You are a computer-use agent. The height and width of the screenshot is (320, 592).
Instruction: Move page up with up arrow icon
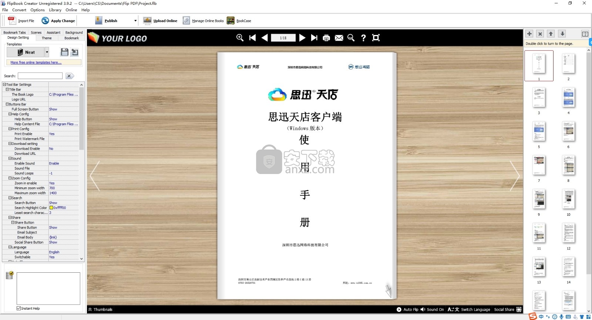551,34
